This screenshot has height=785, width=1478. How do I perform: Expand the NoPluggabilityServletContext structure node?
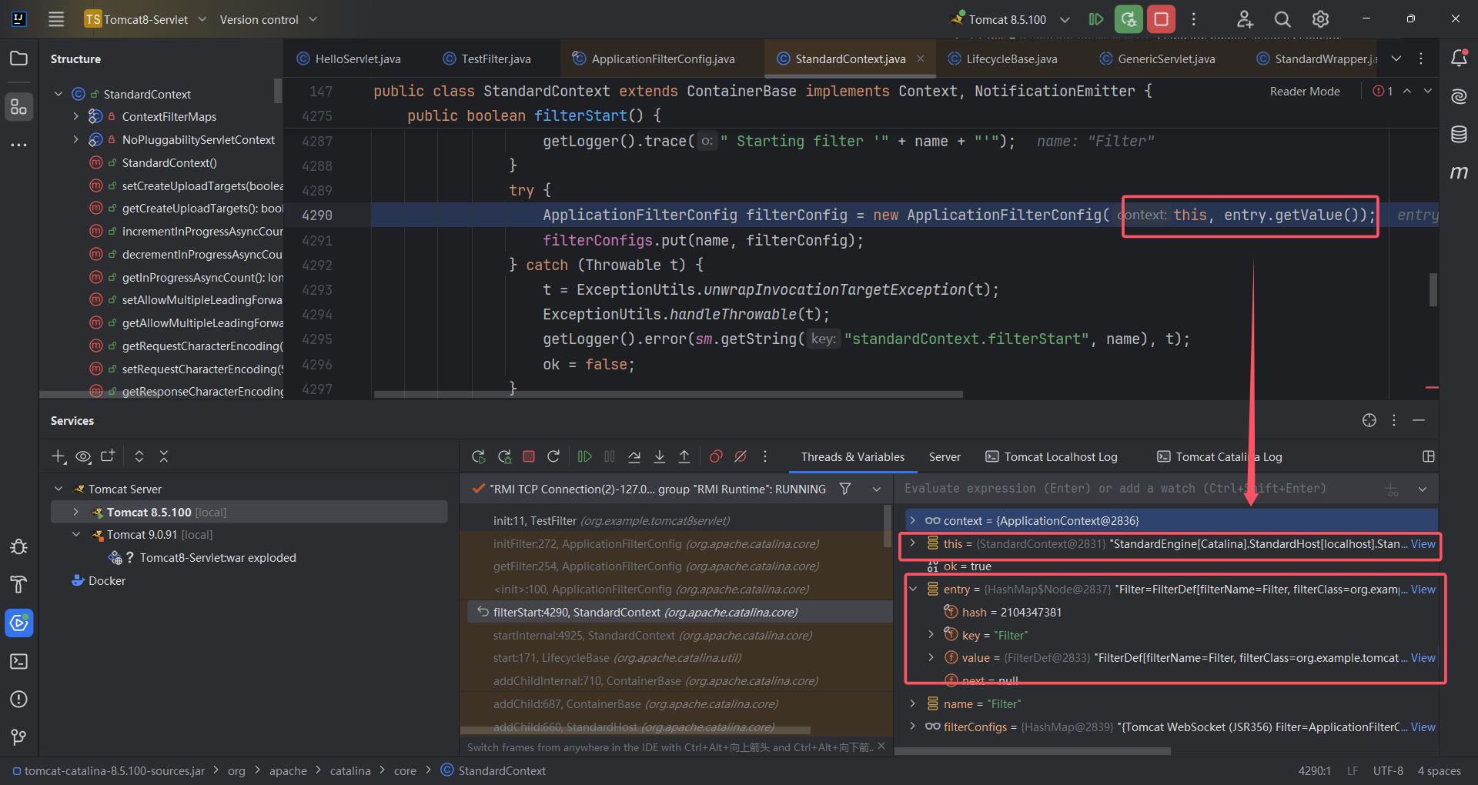(75, 139)
